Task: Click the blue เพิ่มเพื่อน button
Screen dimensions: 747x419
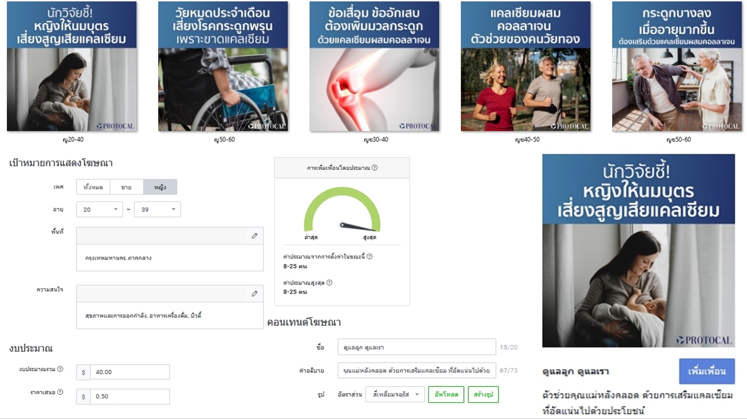Action: (x=707, y=371)
